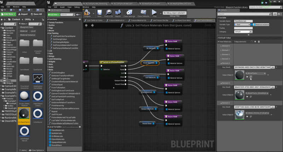Click the Save blueprint icon
This screenshot has width=283, height=152.
[99, 13]
